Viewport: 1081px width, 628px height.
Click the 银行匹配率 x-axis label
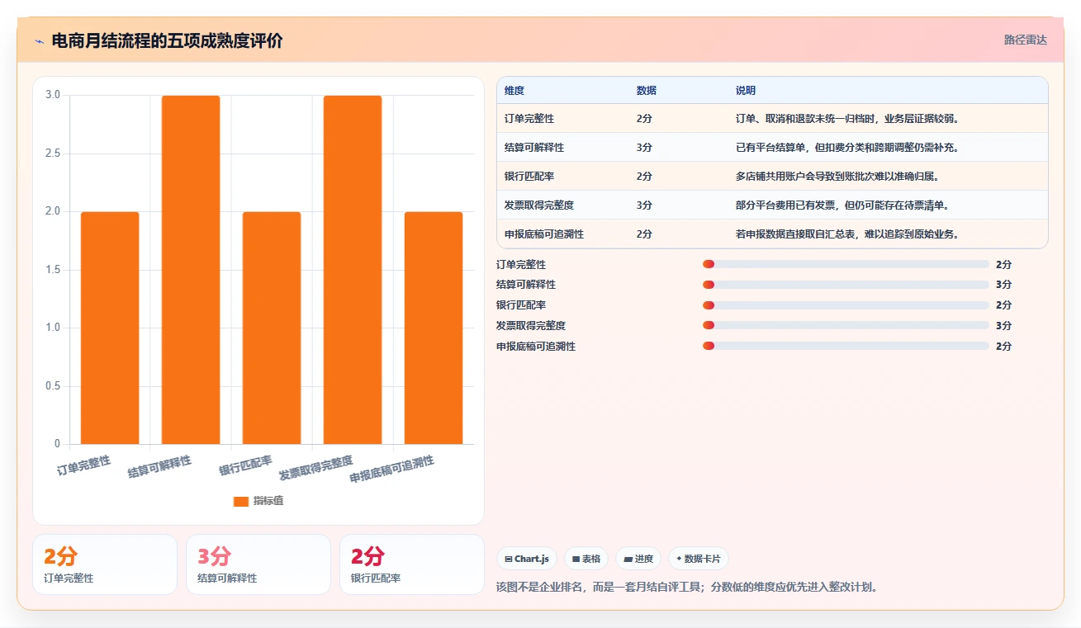click(245, 465)
